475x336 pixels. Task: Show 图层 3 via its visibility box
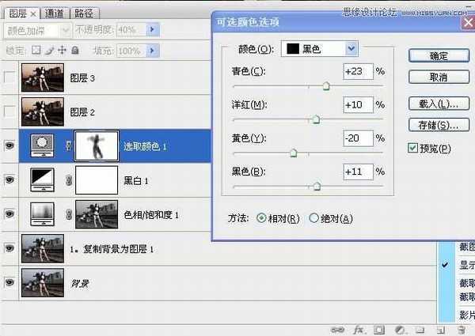(x=9, y=77)
